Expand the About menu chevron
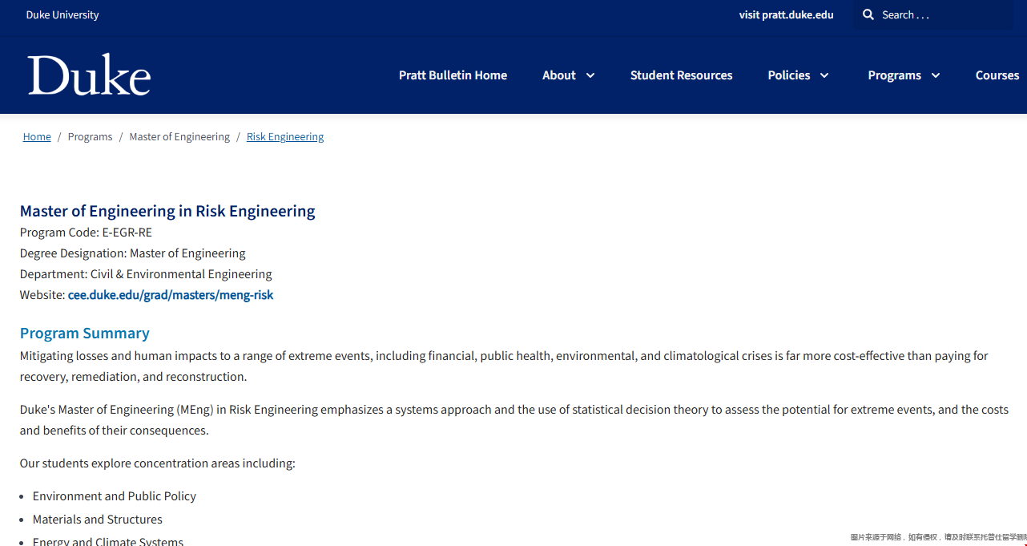Screen dimensions: 1027x546 tap(590, 75)
